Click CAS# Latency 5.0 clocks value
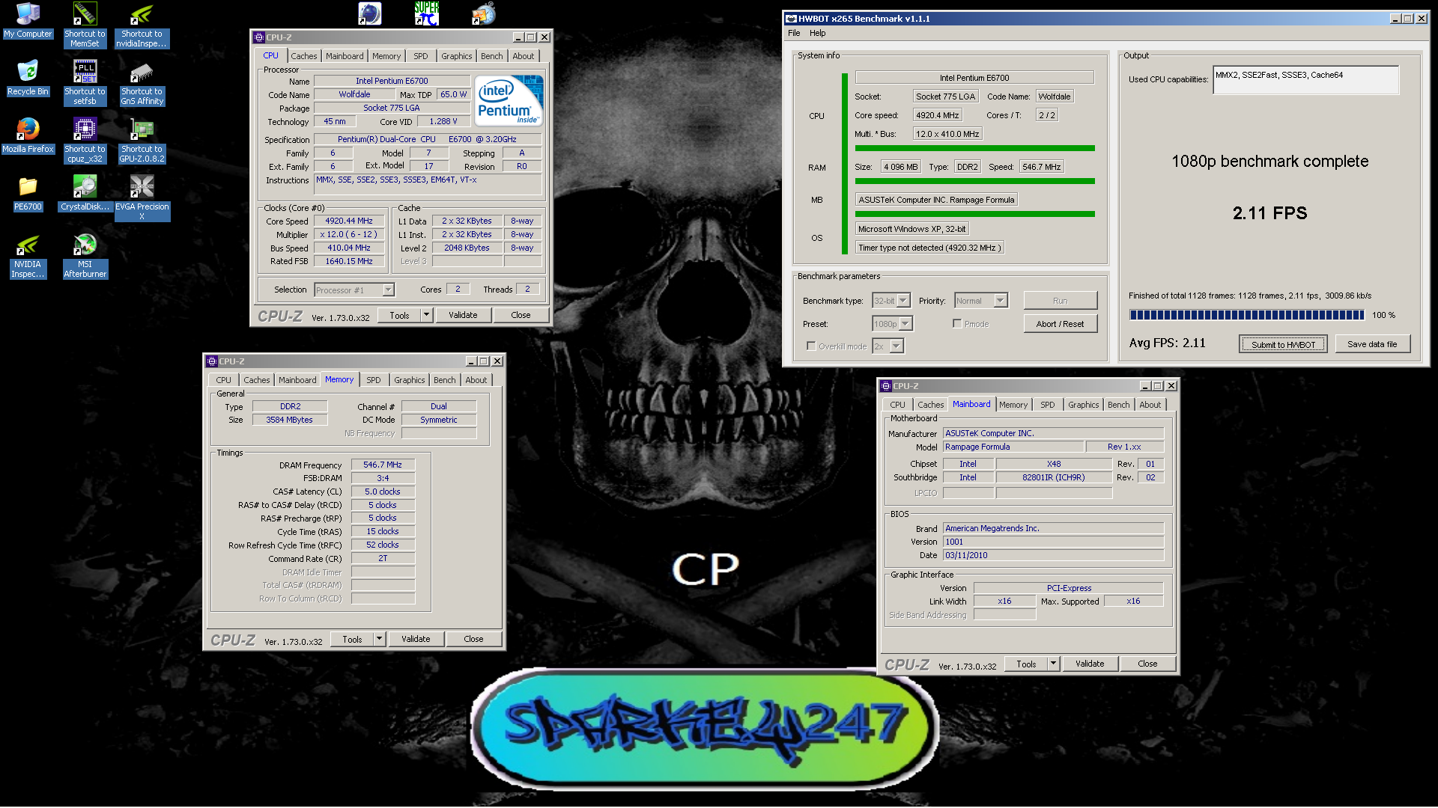The height and width of the screenshot is (808, 1438). tap(383, 492)
